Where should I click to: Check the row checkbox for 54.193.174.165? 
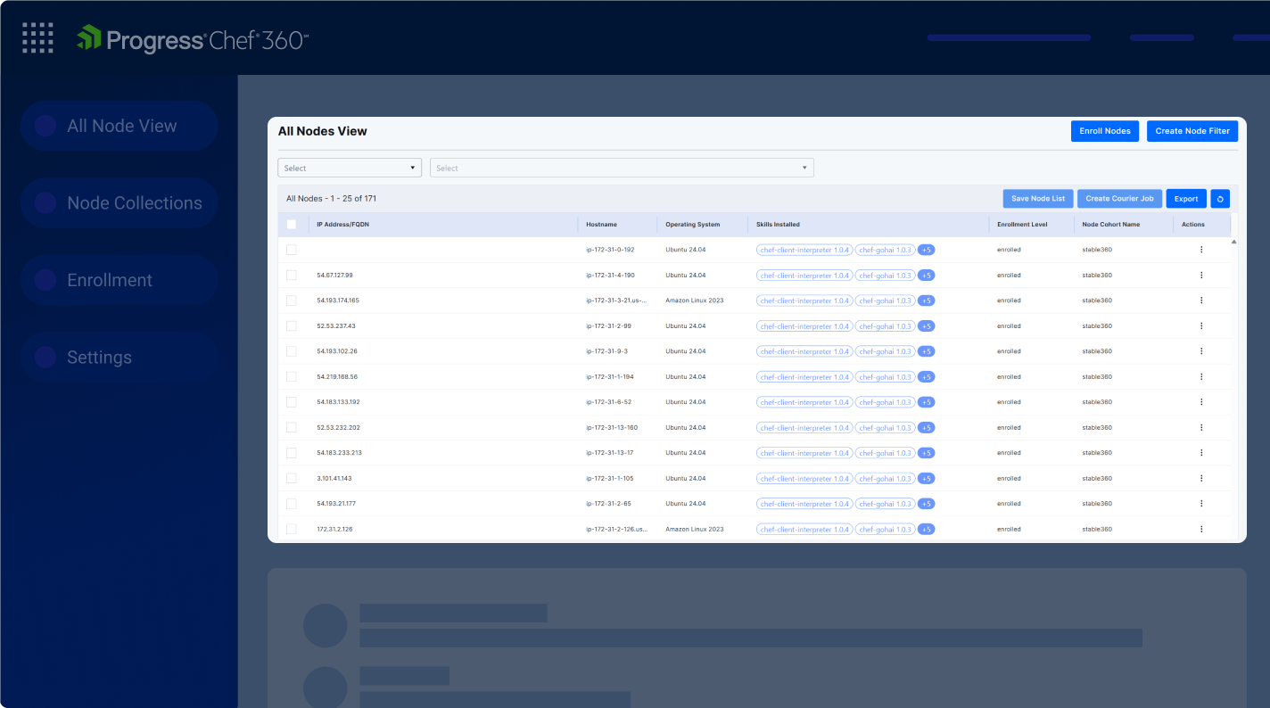(x=292, y=300)
